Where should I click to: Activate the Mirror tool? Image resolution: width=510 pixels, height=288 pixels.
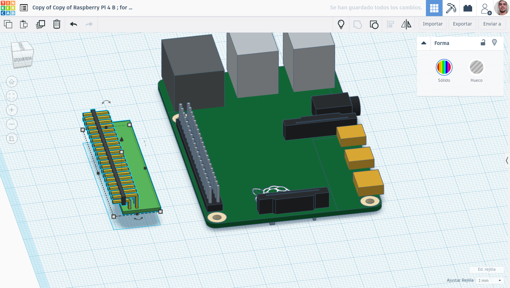406,24
